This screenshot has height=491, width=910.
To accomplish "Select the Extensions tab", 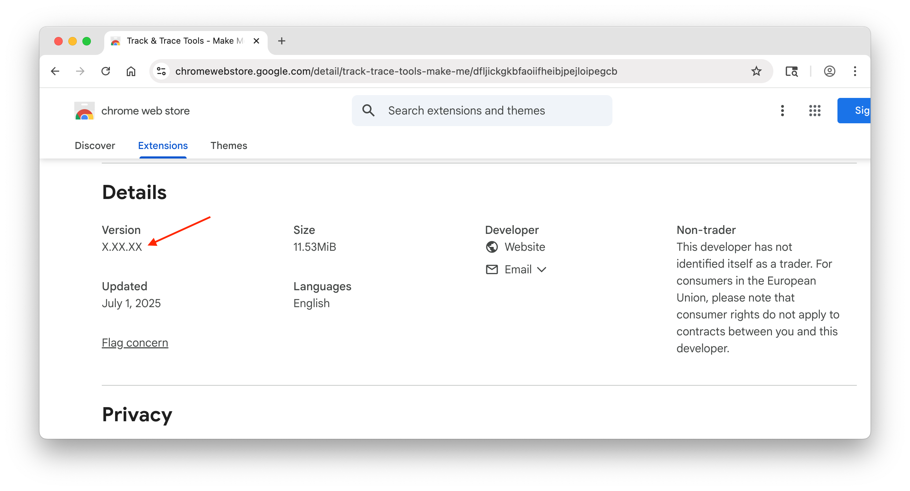I will 163,145.
